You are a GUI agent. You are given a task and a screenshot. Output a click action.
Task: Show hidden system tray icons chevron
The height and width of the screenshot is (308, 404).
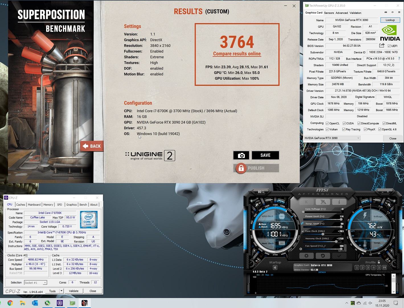(346, 303)
